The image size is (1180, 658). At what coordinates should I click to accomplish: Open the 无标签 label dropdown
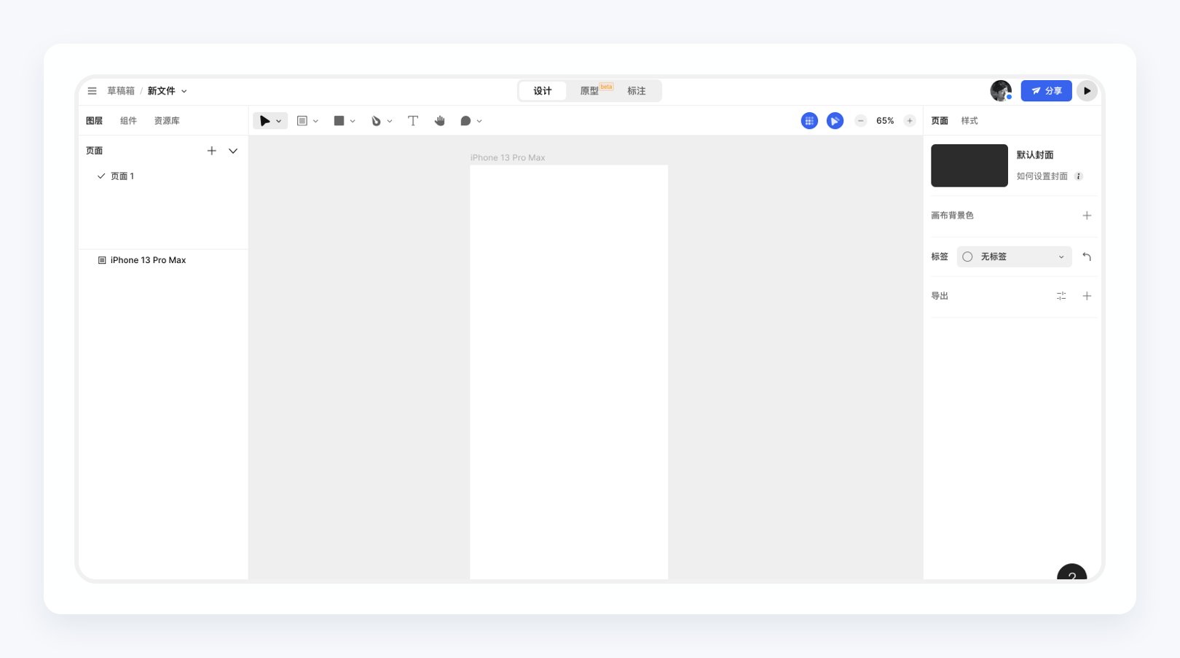1013,256
